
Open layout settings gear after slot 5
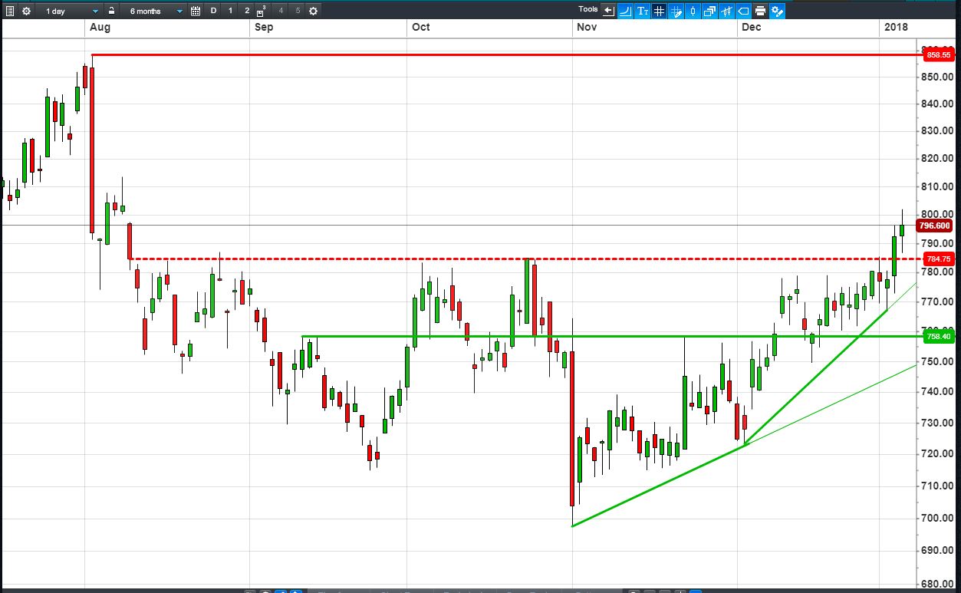tap(313, 11)
